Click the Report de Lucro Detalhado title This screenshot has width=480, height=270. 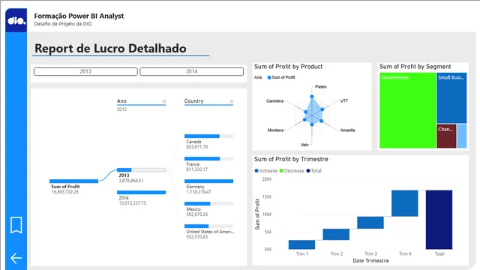pyautogui.click(x=110, y=48)
